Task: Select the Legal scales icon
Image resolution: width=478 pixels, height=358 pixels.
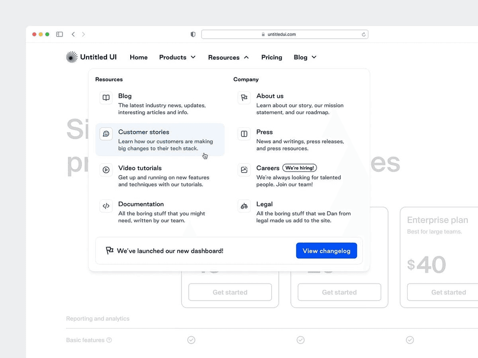Action: pos(244,206)
